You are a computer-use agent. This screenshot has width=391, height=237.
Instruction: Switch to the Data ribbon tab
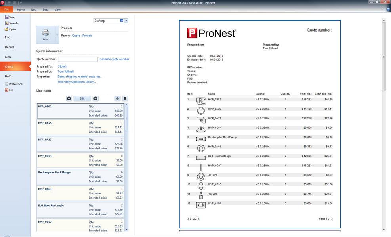coord(46,10)
